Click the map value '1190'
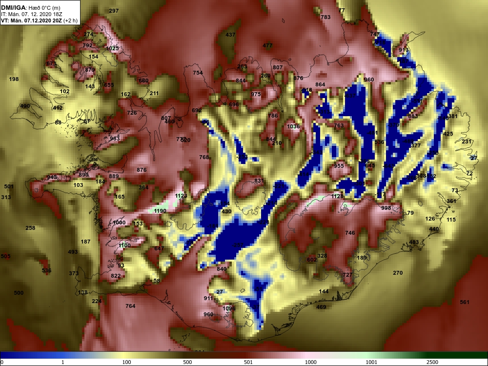488x366 pixels. (160, 211)
